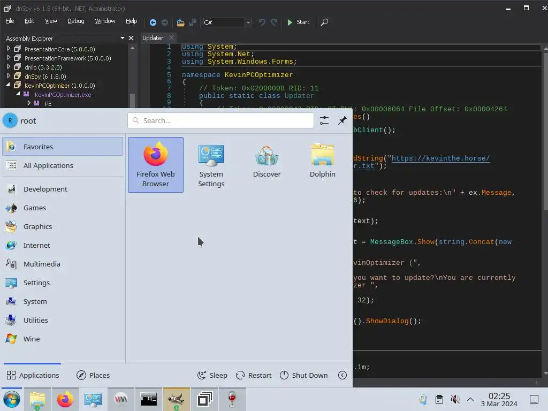This screenshot has height=411, width=548.
Task: Click the Undo icon in dnSpy toolbar
Action: pos(262,22)
